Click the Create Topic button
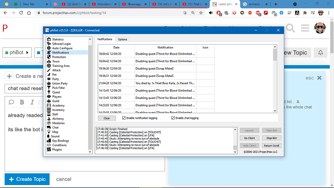 [27, 179]
